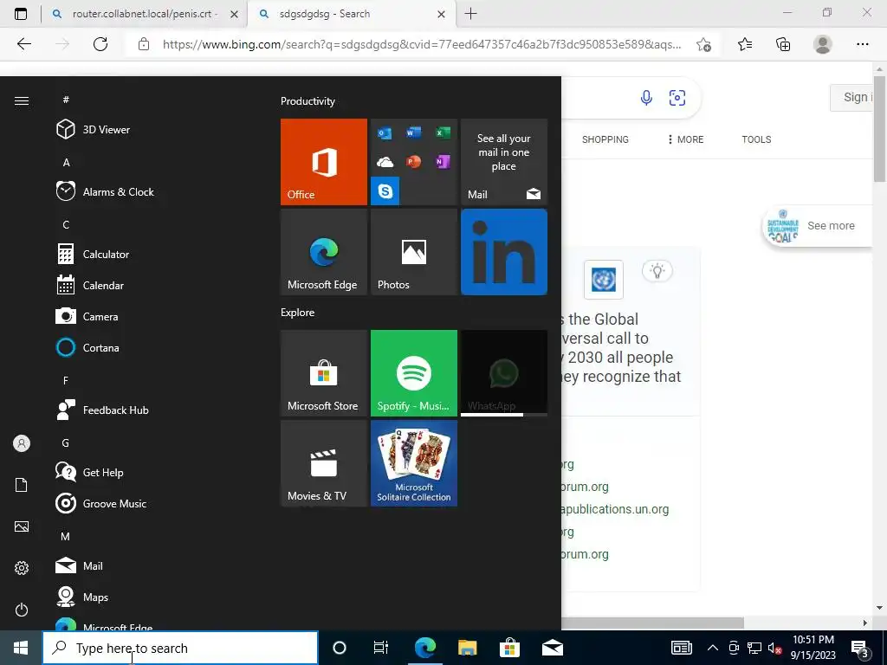887x665 pixels.
Task: Click the Explore group title
Action: tap(298, 312)
